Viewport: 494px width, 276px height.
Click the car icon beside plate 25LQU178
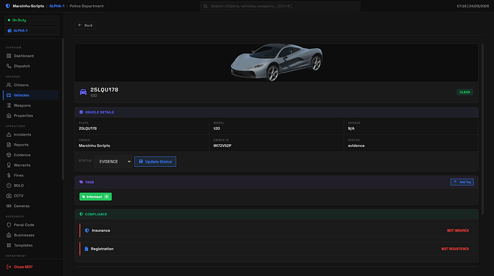[x=83, y=92]
